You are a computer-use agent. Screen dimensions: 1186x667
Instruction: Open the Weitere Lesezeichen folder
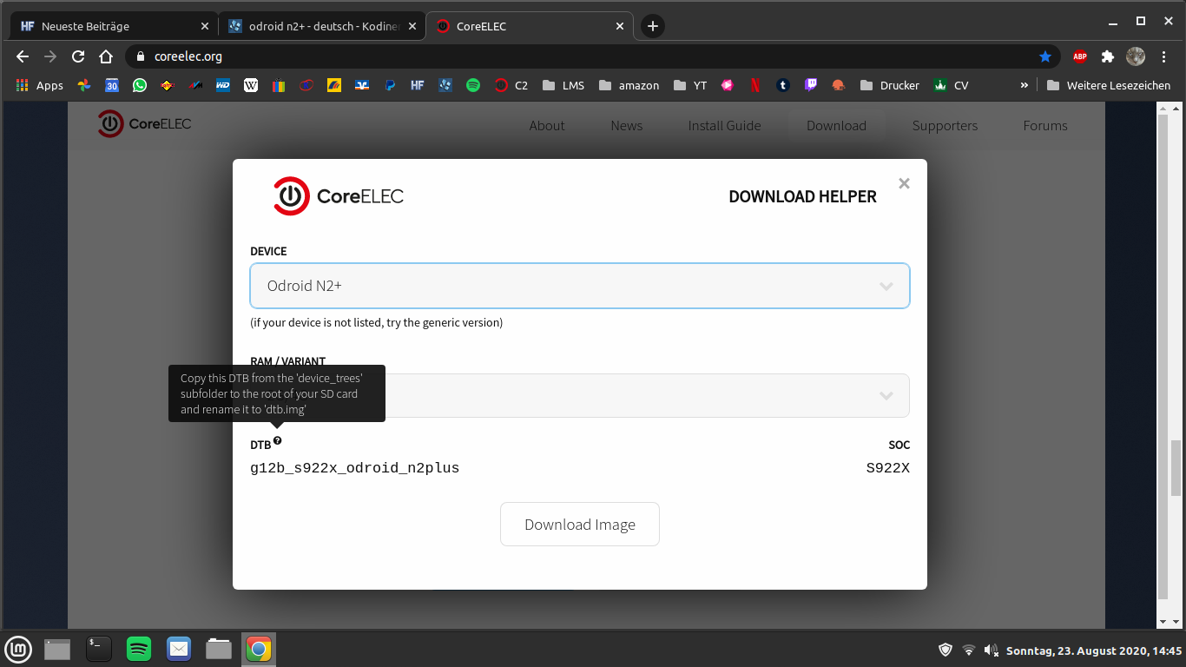tap(1109, 85)
